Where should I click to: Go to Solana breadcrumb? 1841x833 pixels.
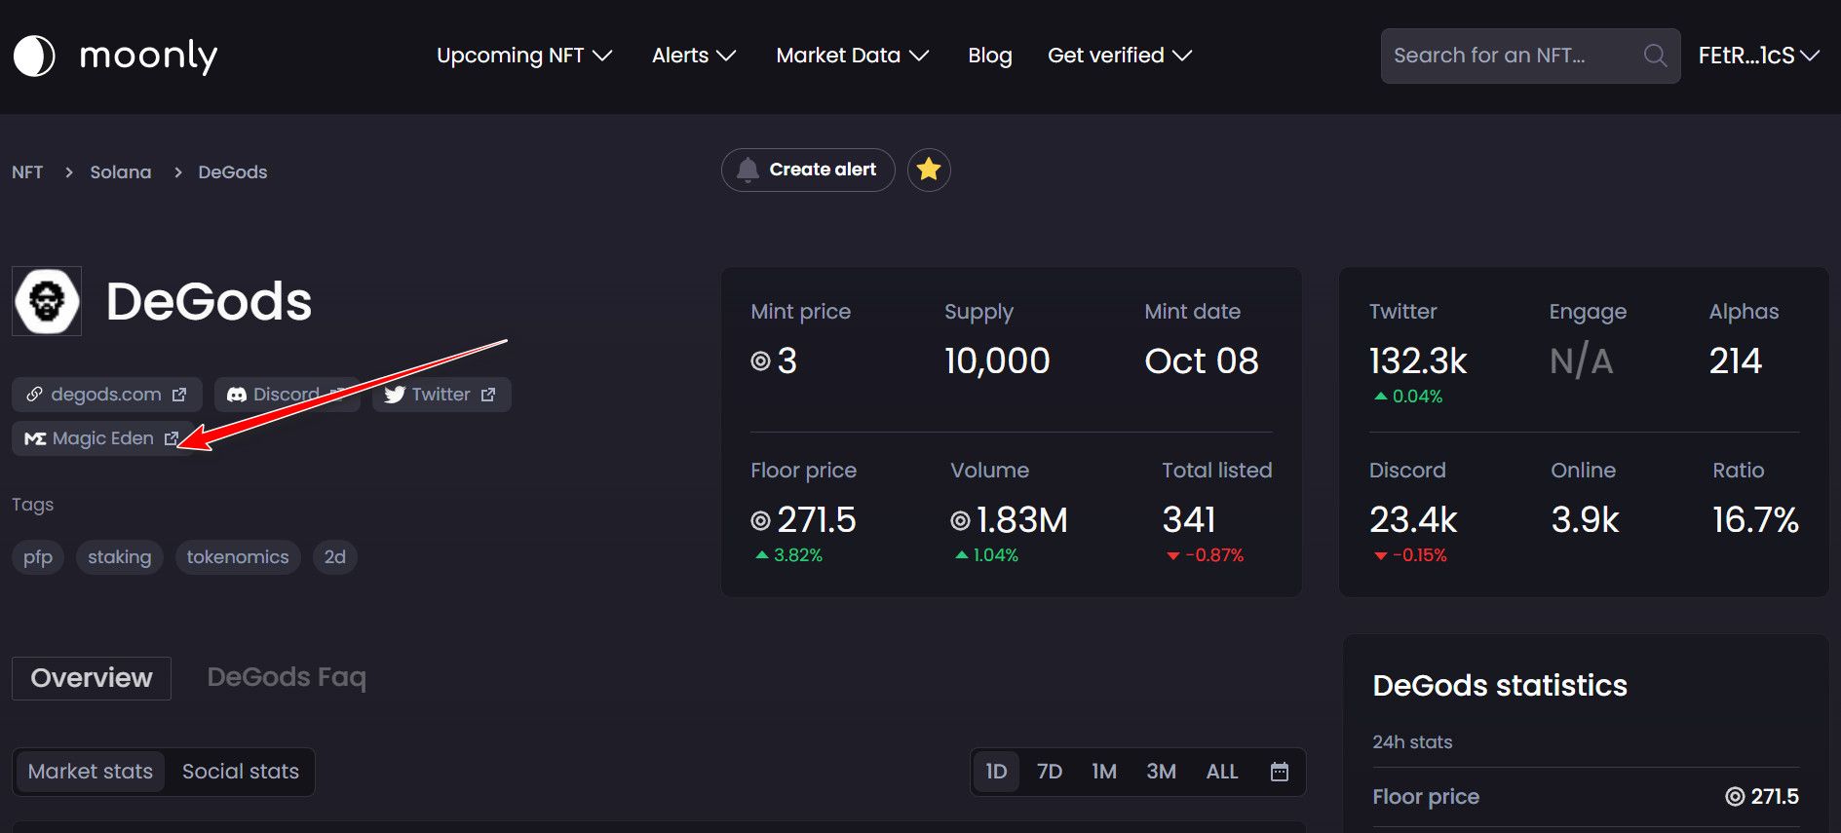(x=121, y=172)
